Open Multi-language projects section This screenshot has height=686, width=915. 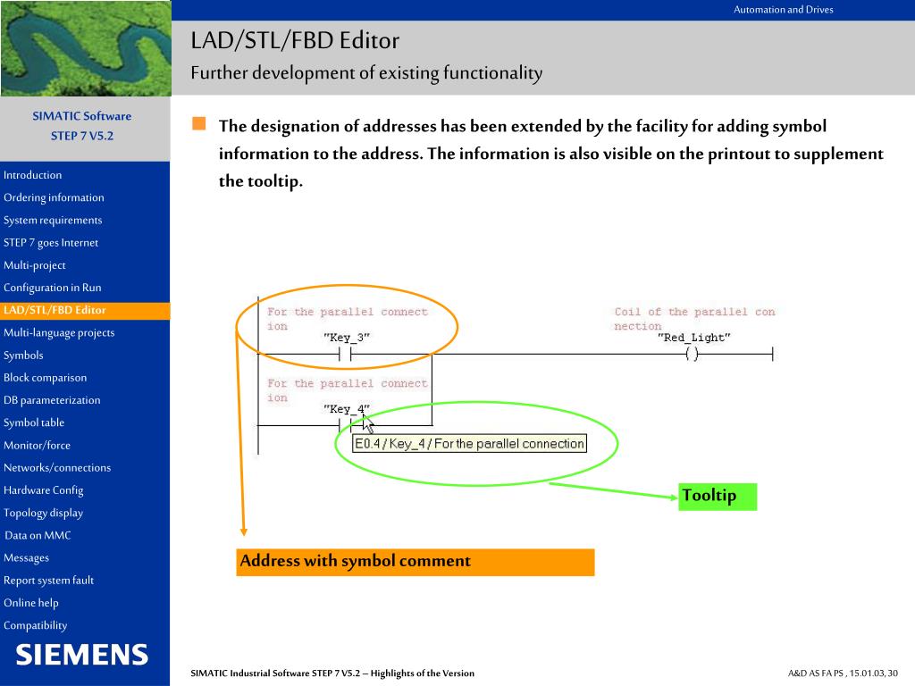(x=59, y=332)
